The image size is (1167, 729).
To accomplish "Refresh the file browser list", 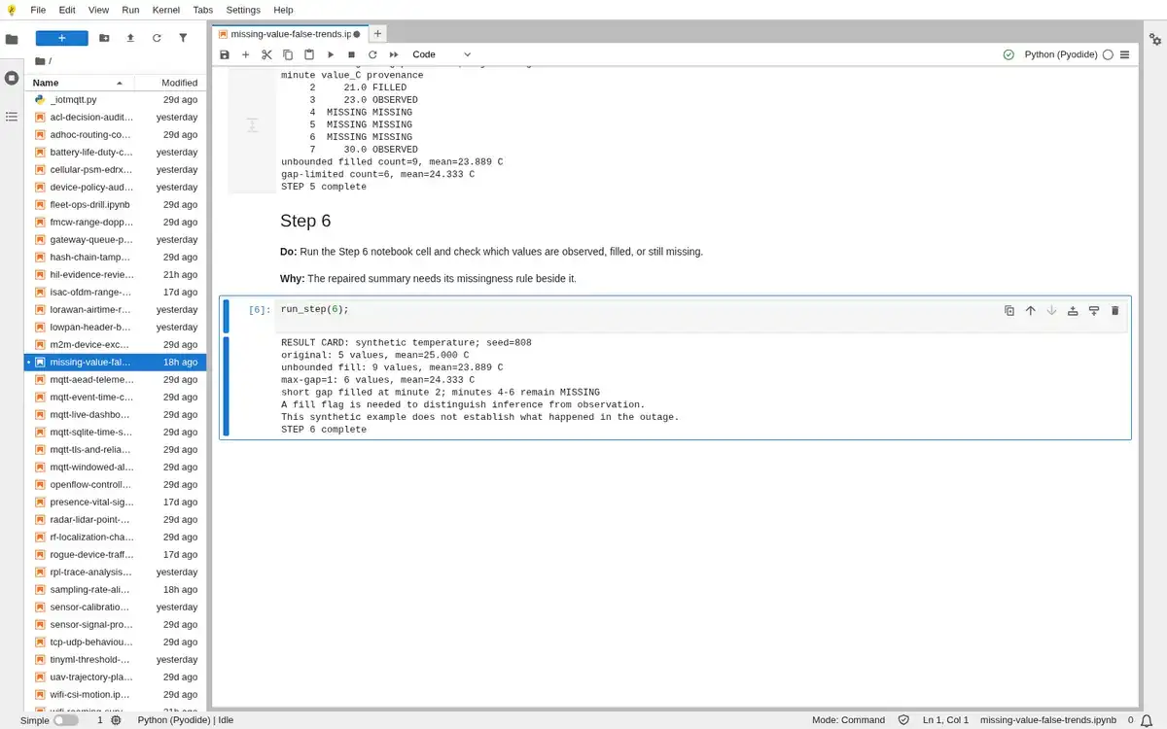I will [x=157, y=38].
